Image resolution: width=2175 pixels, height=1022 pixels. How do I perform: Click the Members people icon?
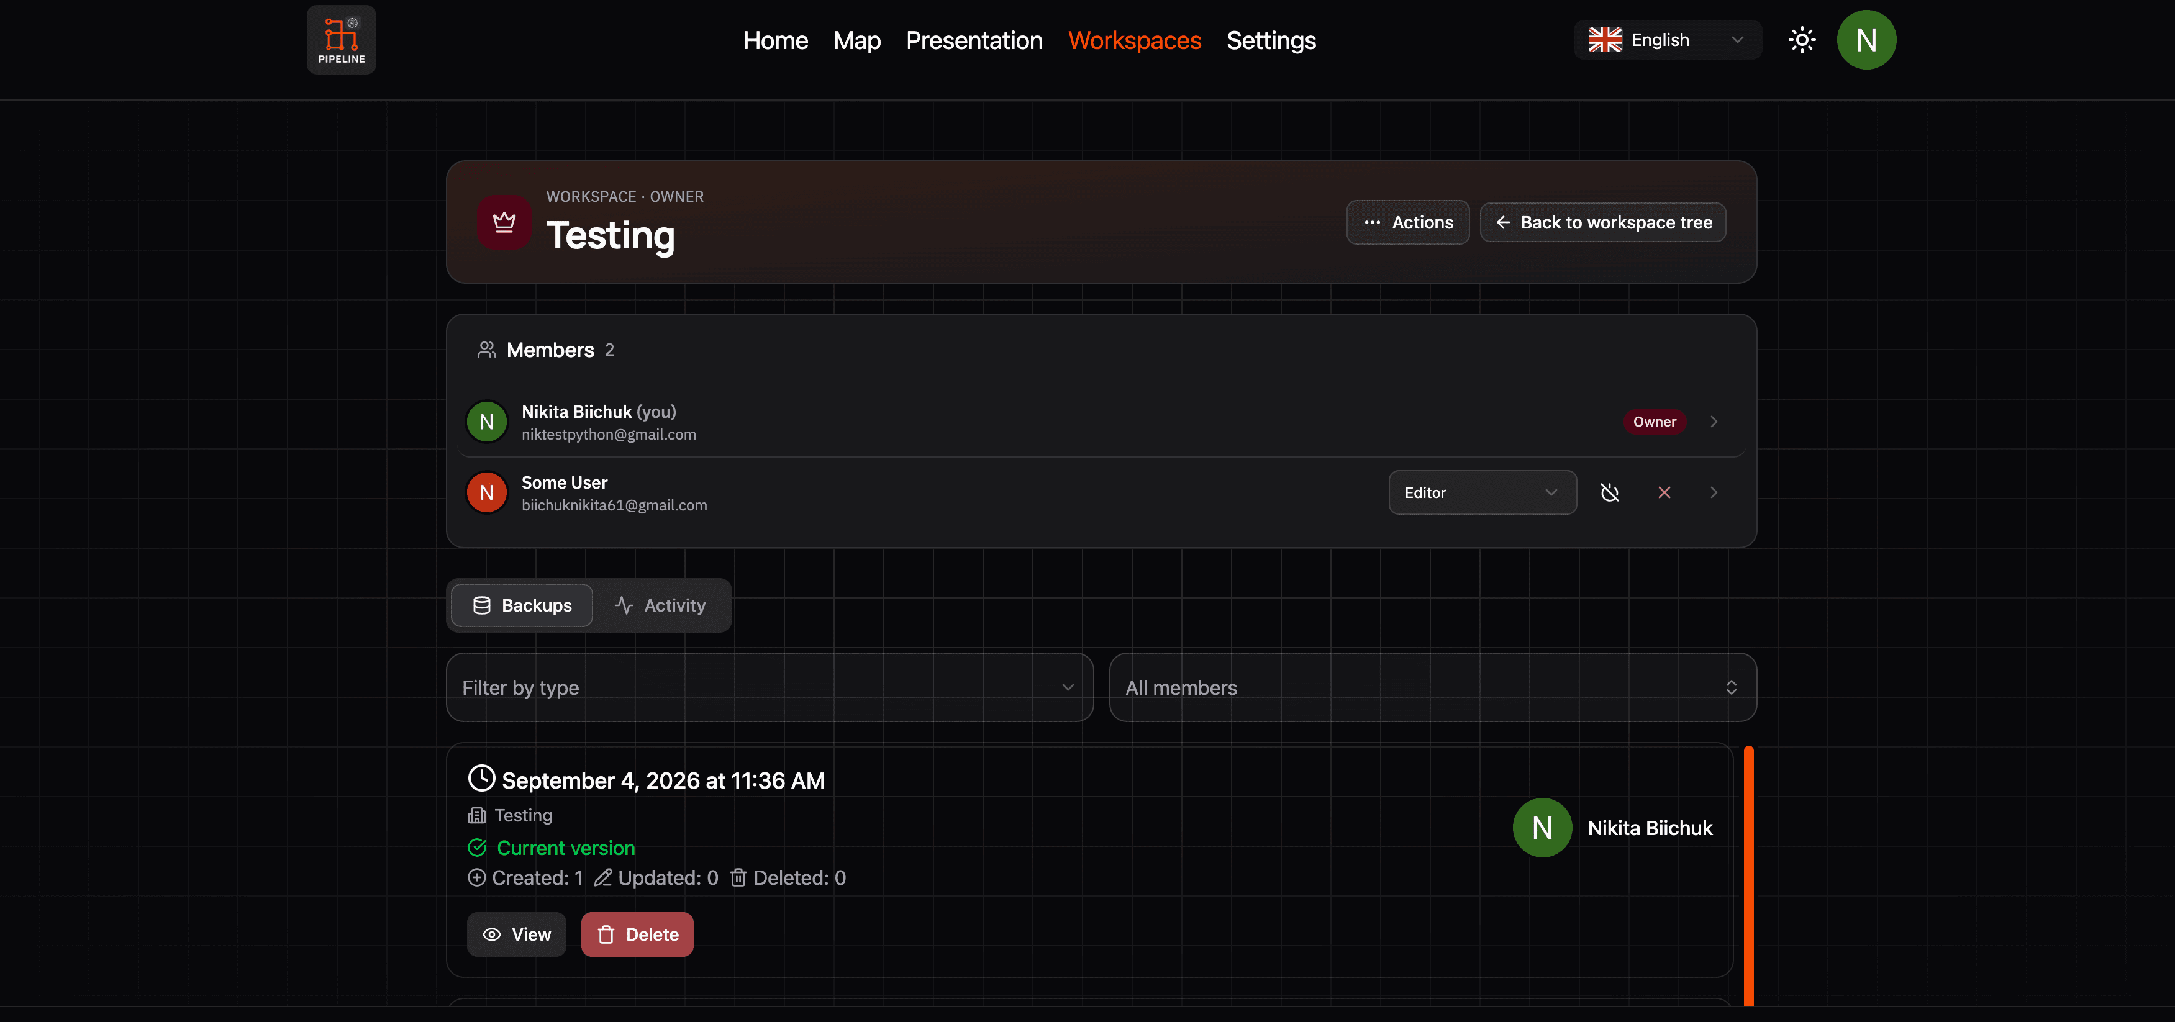pos(486,350)
